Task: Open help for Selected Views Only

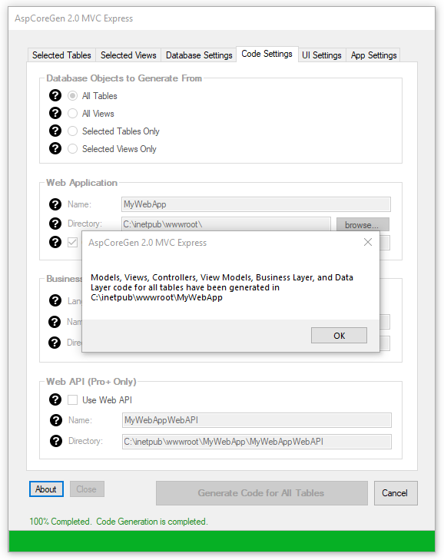Action: click(x=55, y=148)
